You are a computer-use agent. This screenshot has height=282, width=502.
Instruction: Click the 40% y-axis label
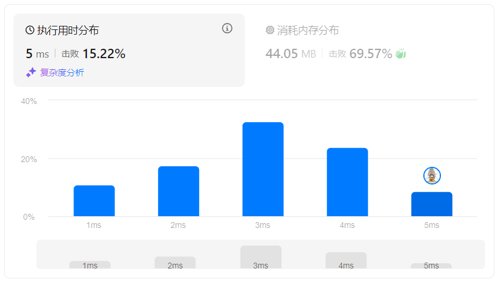point(29,101)
